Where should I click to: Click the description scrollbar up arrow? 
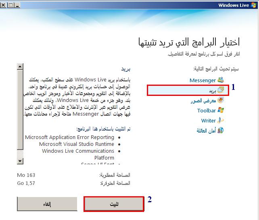(20, 66)
